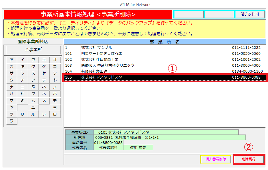The image size is (268, 170).
Task: Filter offices by kana ア
Action: click(x=12, y=60)
